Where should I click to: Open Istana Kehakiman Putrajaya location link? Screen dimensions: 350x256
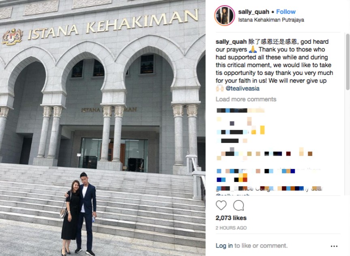coord(271,20)
